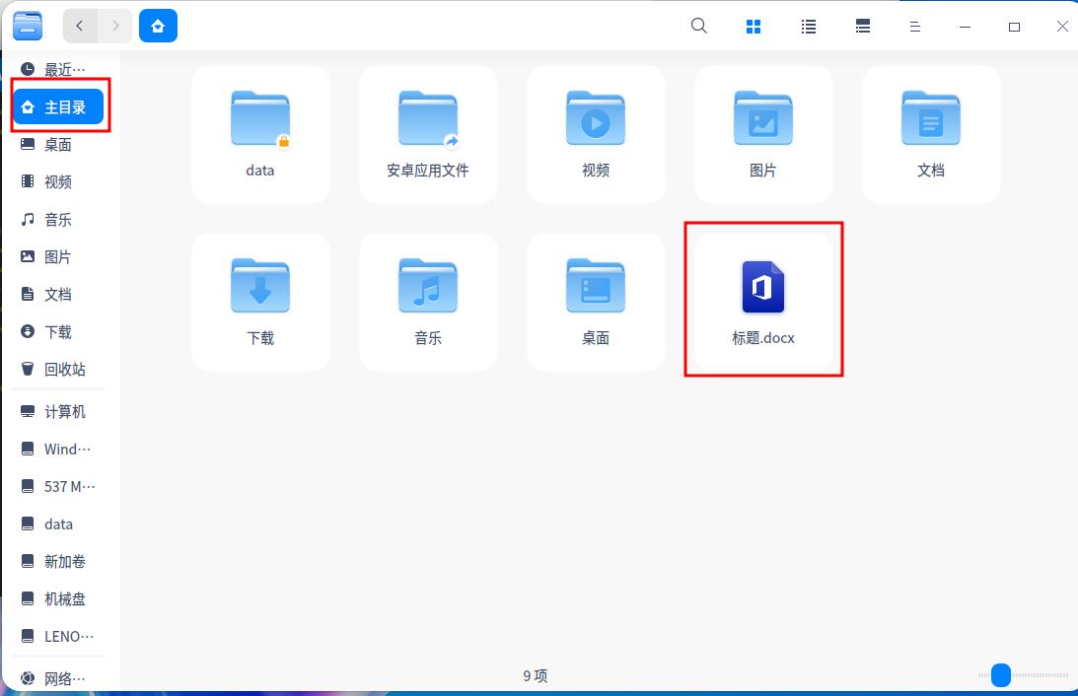Click the file manager logo icon
Screen dimensions: 1078x696
(x=27, y=26)
